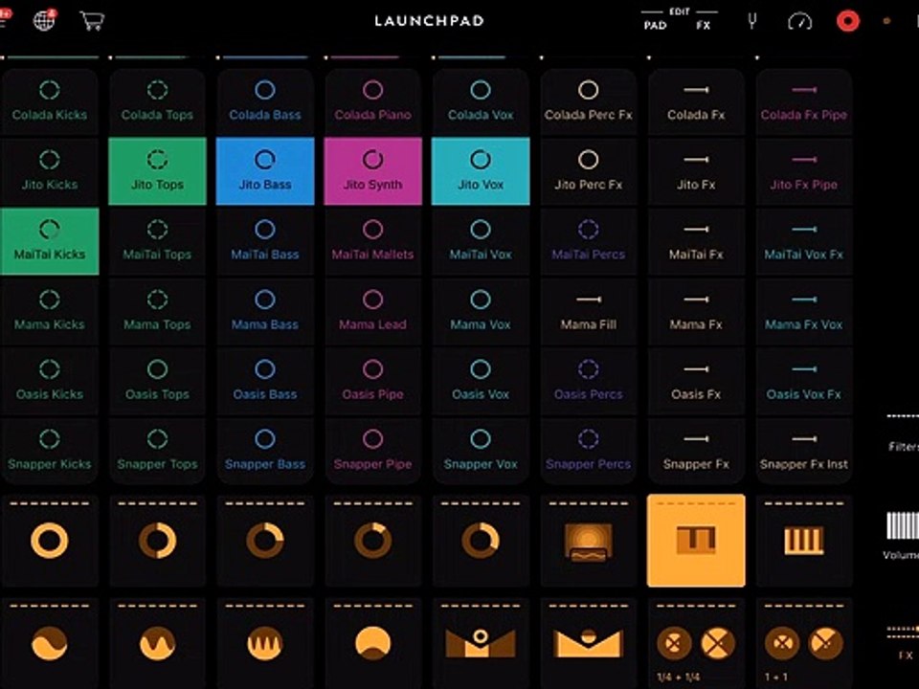Launch the Mama Kicks pad

click(x=49, y=311)
